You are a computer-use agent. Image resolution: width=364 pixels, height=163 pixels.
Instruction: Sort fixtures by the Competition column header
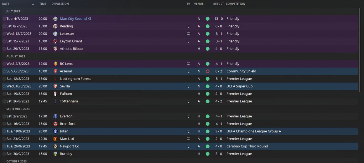[x=235, y=4]
